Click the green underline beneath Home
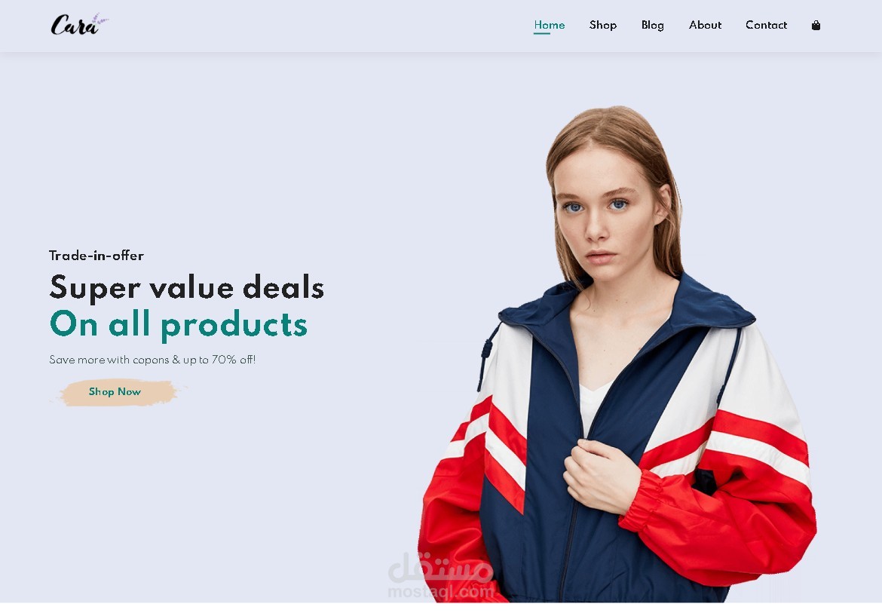The width and height of the screenshot is (882, 613). (542, 33)
